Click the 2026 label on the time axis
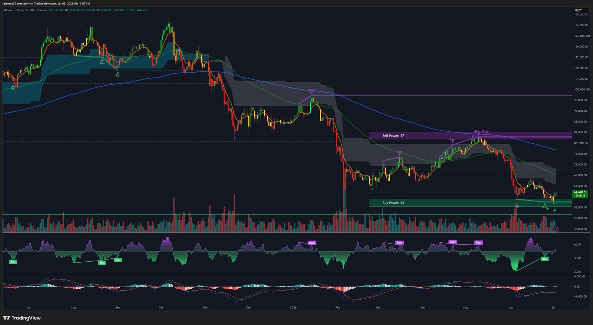This screenshot has width=593, height=325. (293, 308)
